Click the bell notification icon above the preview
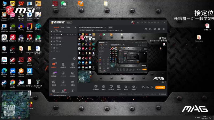 [x=159, y=29]
